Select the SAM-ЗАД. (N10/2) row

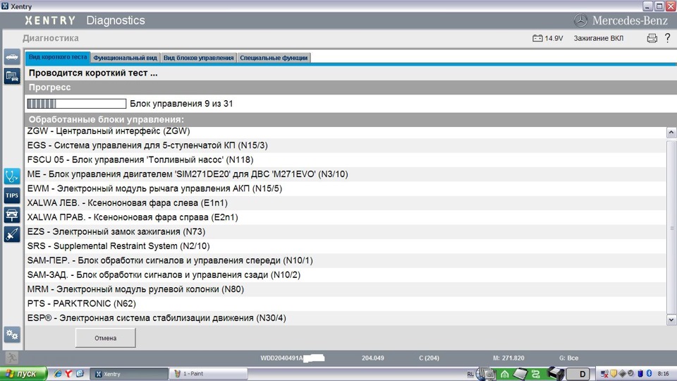[x=346, y=274]
